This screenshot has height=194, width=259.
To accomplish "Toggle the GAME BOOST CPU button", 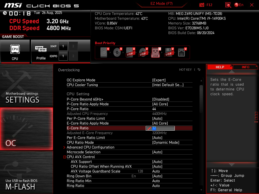I will coord(15,51).
